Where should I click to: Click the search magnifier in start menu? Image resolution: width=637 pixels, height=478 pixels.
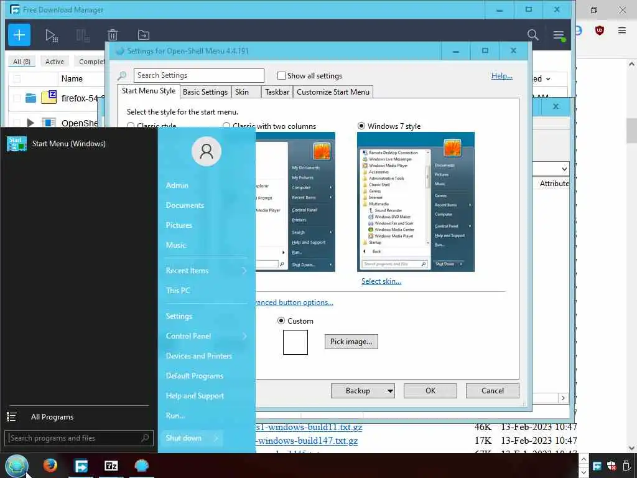(x=145, y=438)
